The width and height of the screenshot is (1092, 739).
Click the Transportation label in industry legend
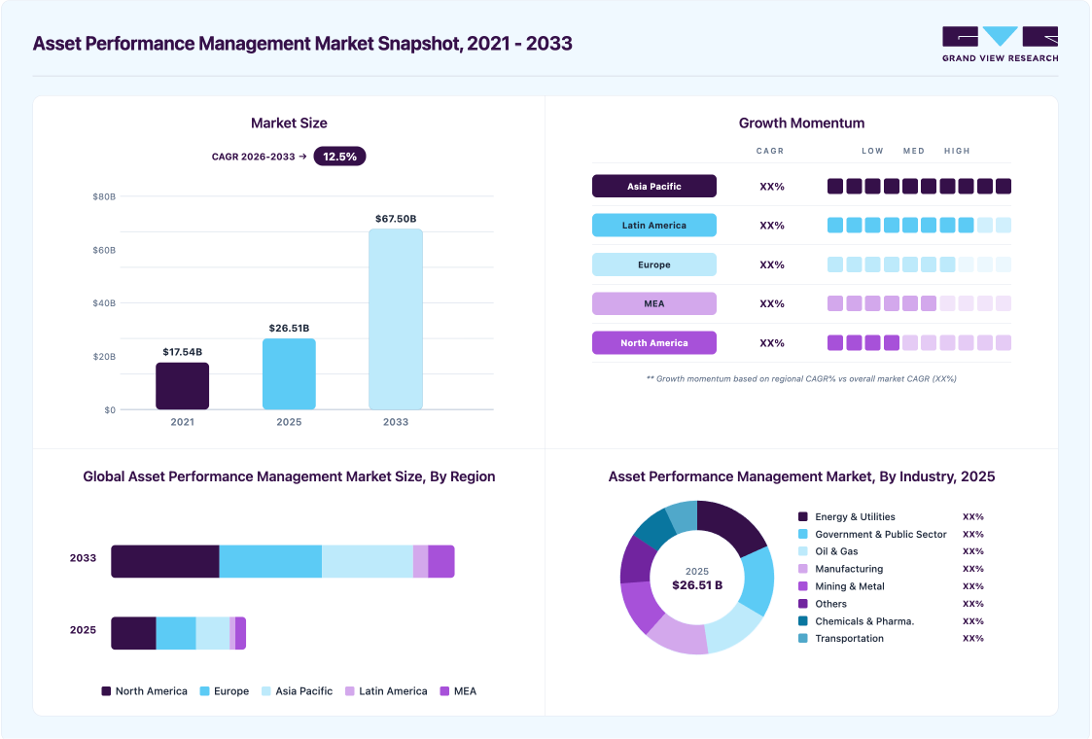[849, 638]
